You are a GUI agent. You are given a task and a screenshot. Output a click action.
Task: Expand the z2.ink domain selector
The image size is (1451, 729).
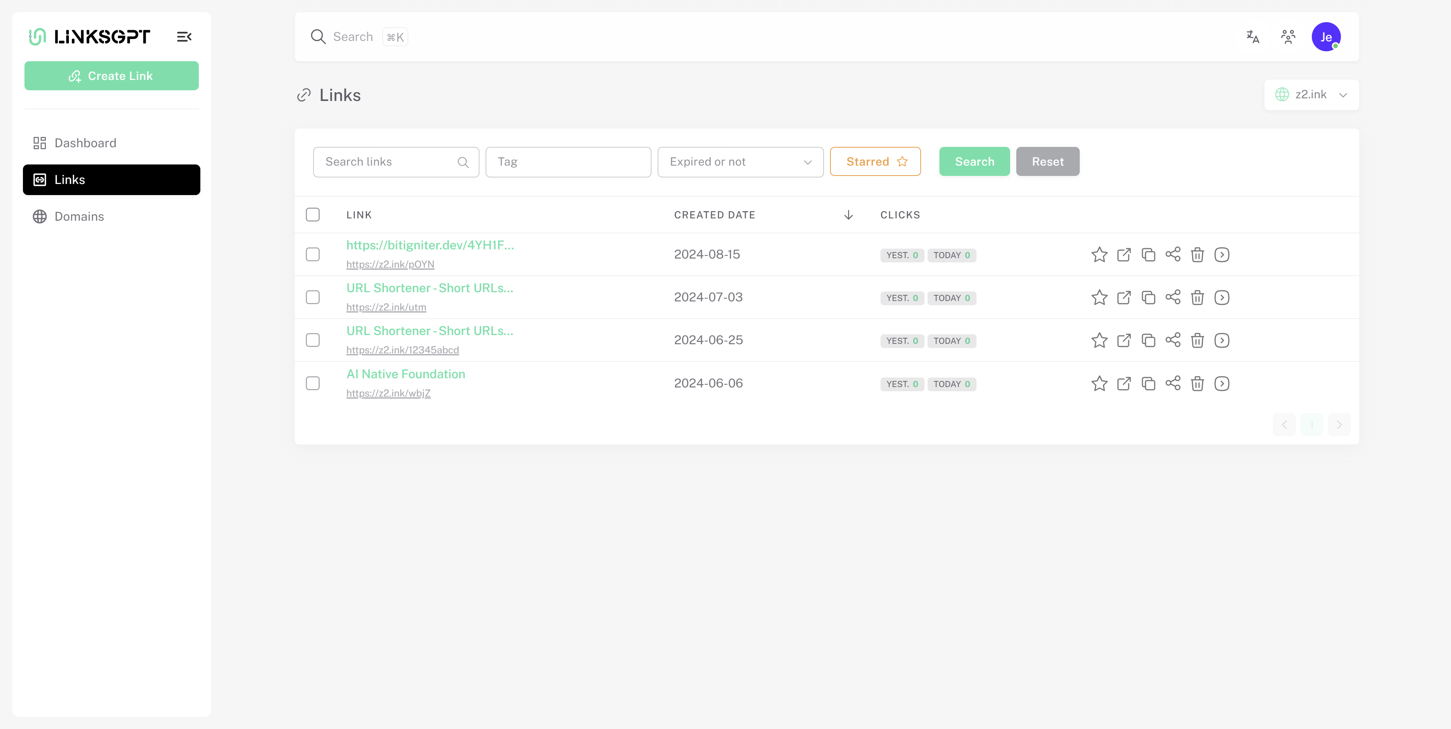tap(1311, 94)
